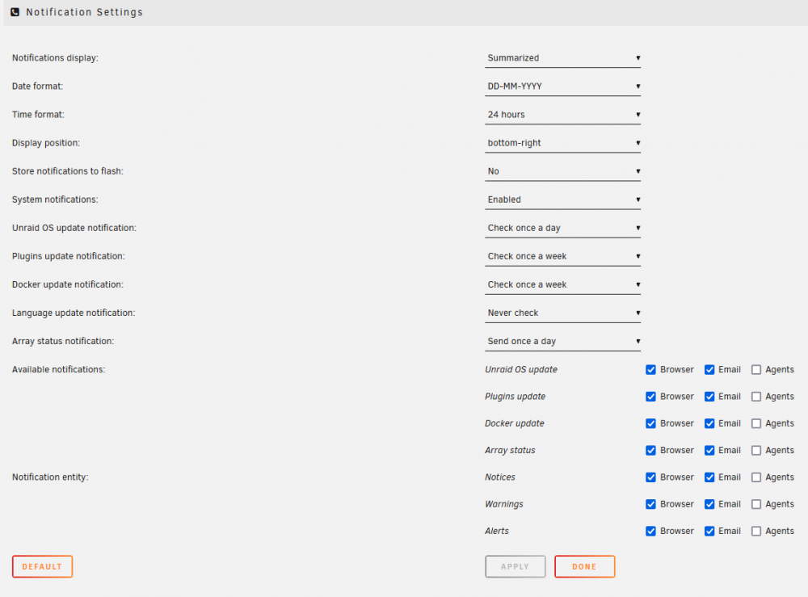Click the DEFAULT button

[42, 566]
